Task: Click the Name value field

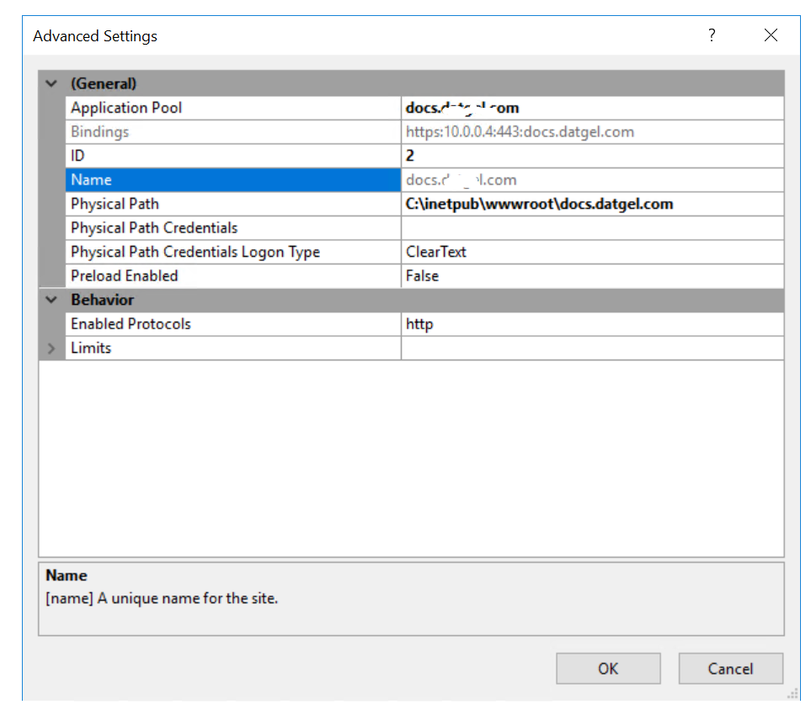Action: [592, 180]
